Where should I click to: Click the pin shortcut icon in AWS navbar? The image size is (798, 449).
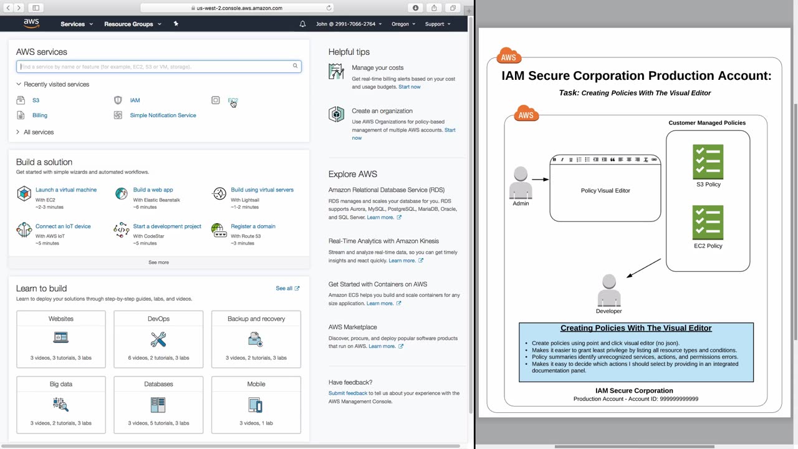coord(176,24)
